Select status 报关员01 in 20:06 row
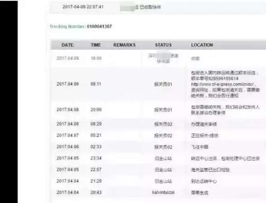The width and height of the screenshot is (266, 203). [x=163, y=110]
